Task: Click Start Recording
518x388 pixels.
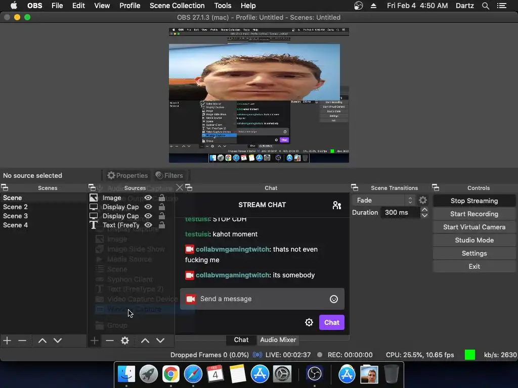Action: coord(474,214)
